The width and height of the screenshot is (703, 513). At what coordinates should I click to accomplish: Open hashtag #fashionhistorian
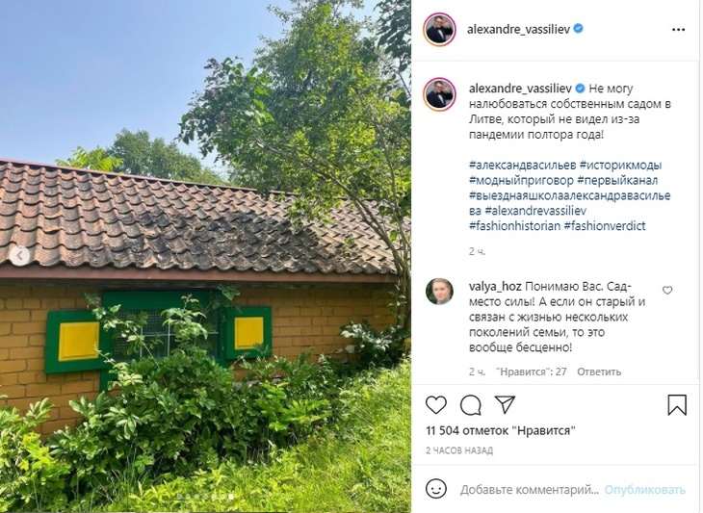tap(514, 226)
